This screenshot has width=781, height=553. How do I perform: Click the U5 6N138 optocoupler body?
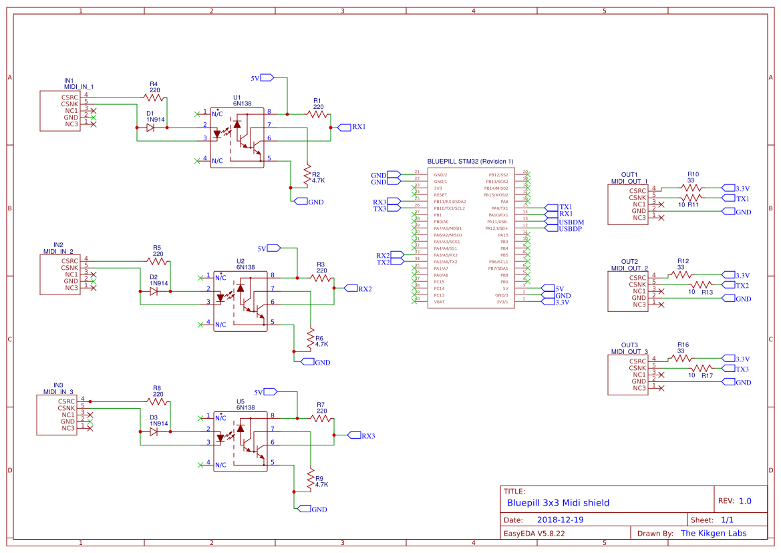coord(241,442)
